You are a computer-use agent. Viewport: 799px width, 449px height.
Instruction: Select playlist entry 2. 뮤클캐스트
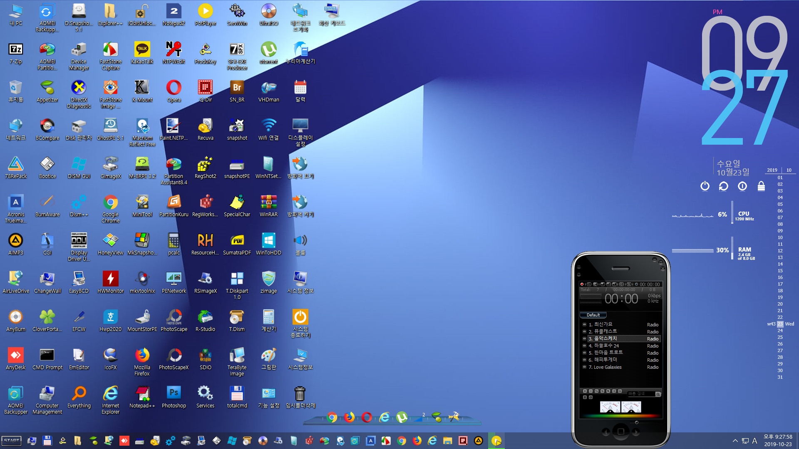pyautogui.click(x=621, y=331)
